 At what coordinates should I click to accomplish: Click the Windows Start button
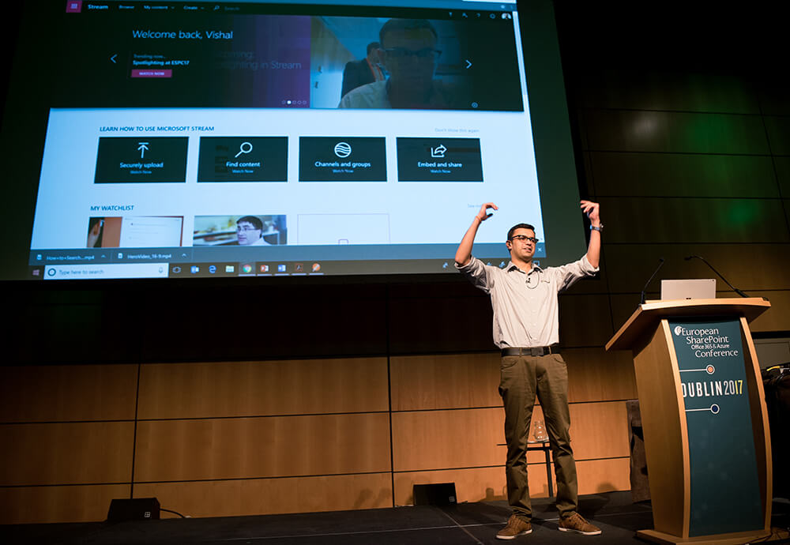[36, 272]
